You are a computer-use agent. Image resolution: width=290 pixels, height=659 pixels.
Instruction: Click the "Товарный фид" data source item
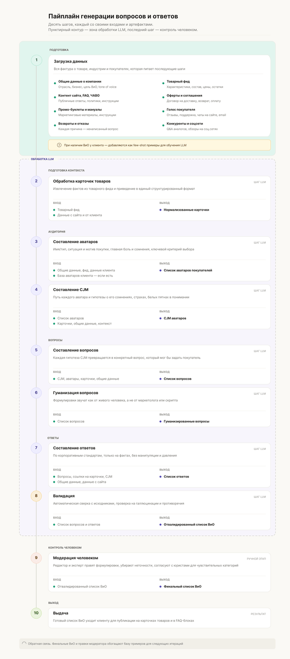pos(178,81)
